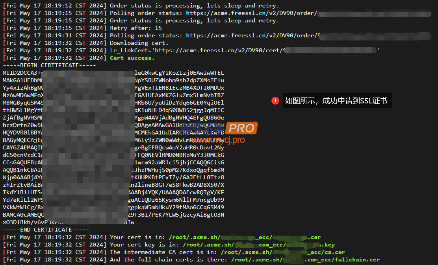Select the '-----END CERTIFICATE-----' line
The width and height of the screenshot is (438, 265).
[x=46, y=230]
